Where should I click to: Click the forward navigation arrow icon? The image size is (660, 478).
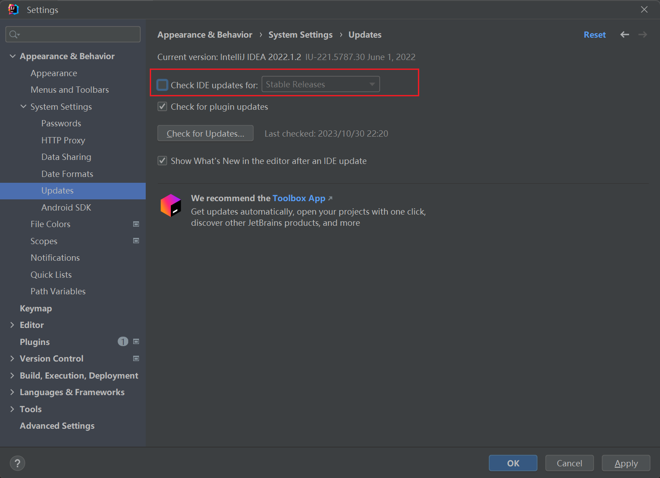click(643, 34)
